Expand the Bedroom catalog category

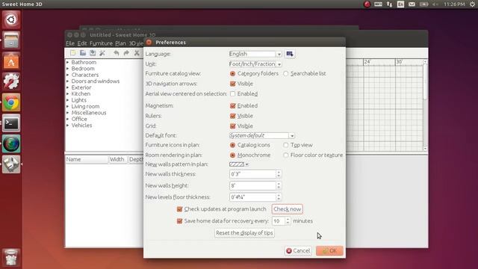point(68,69)
